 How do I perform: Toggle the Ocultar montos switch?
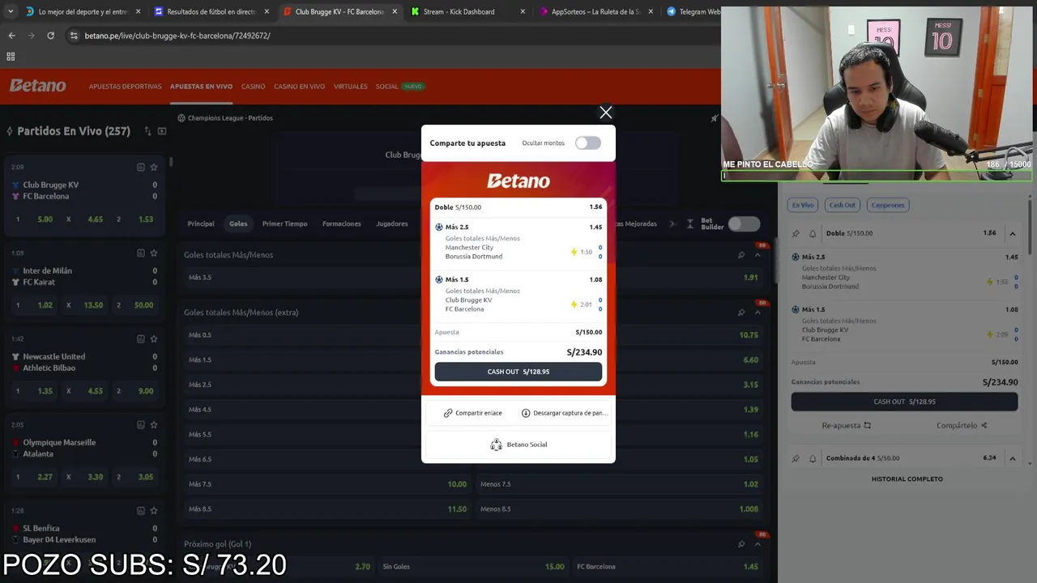(588, 143)
